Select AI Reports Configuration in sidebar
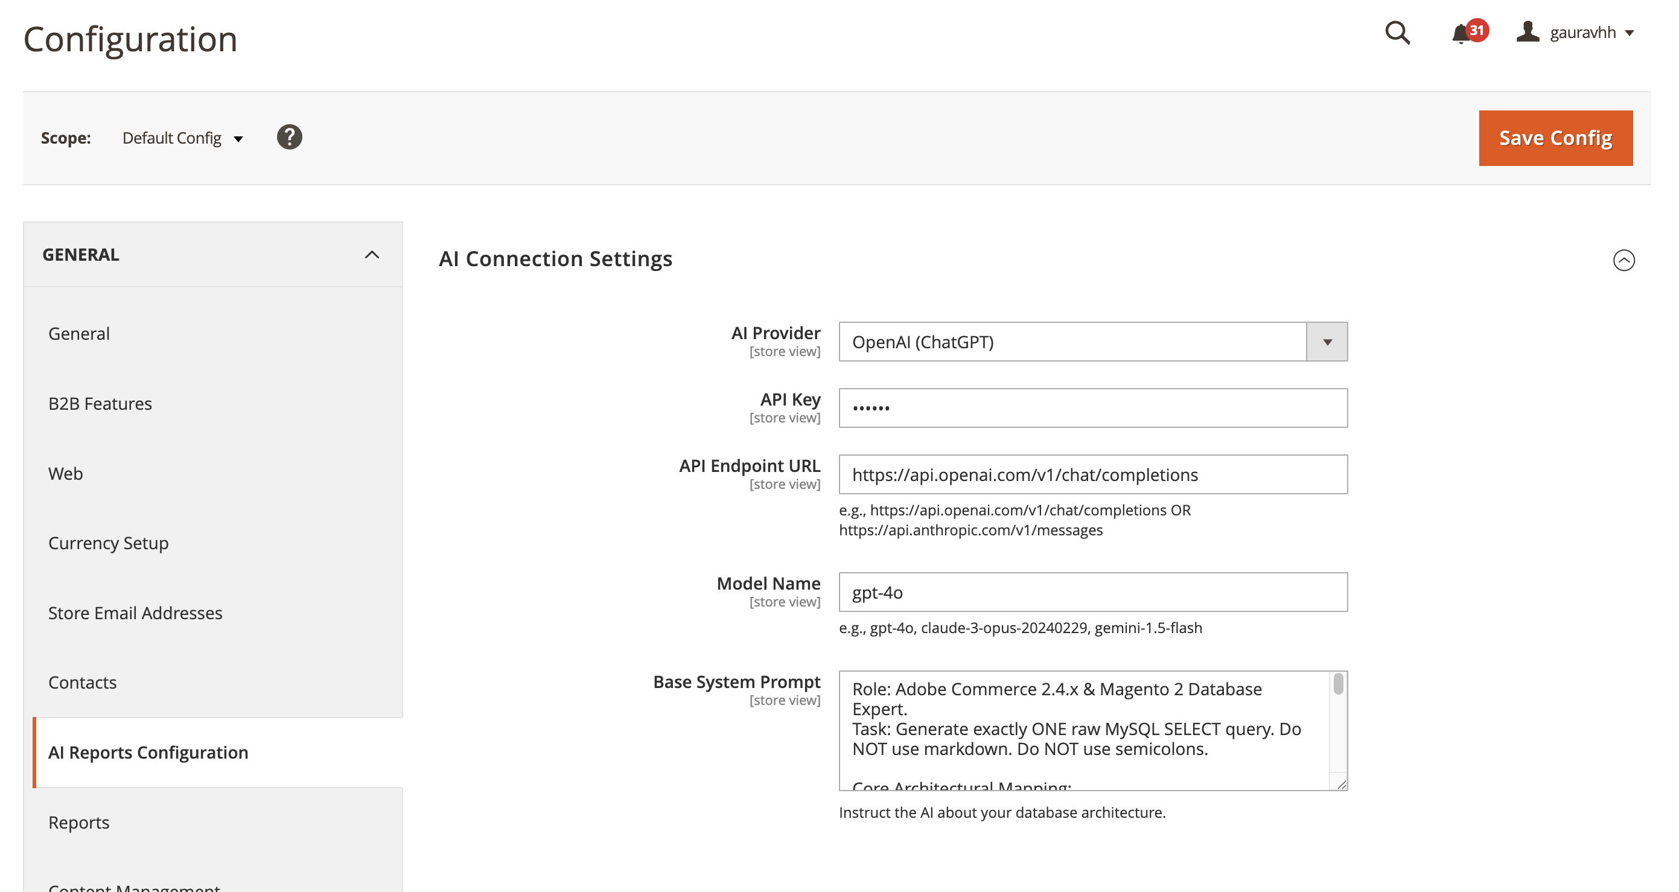1679x892 pixels. (147, 752)
